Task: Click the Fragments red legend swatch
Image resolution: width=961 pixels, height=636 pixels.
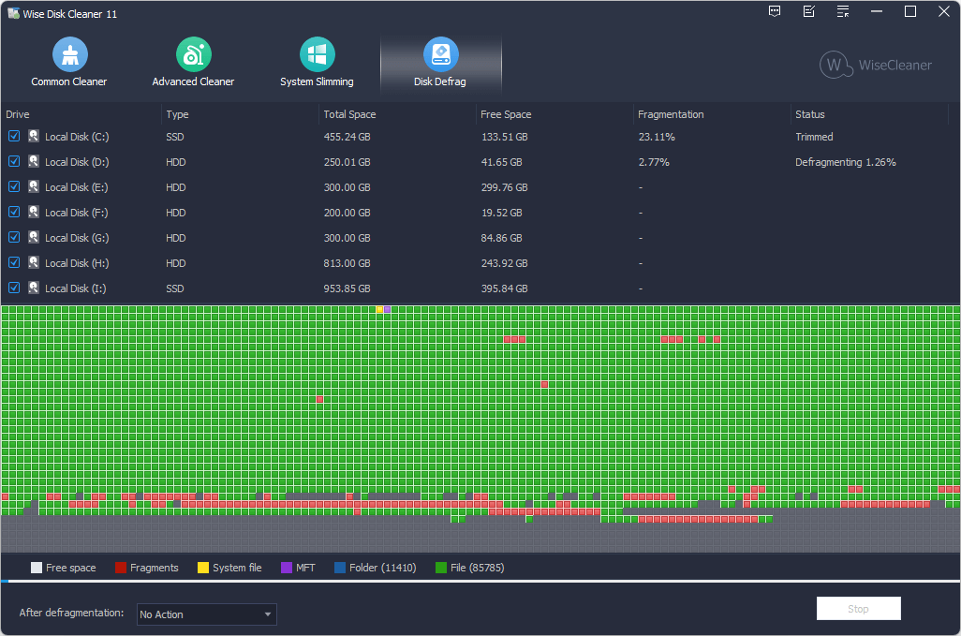Action: (x=121, y=568)
